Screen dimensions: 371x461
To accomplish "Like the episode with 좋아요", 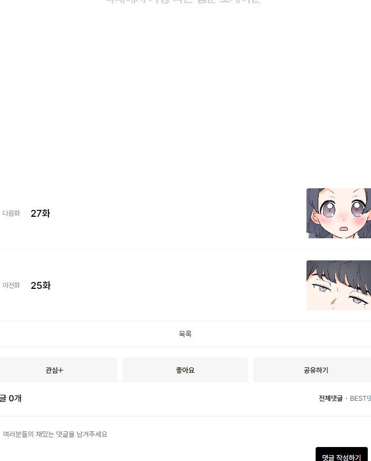I will pos(185,370).
